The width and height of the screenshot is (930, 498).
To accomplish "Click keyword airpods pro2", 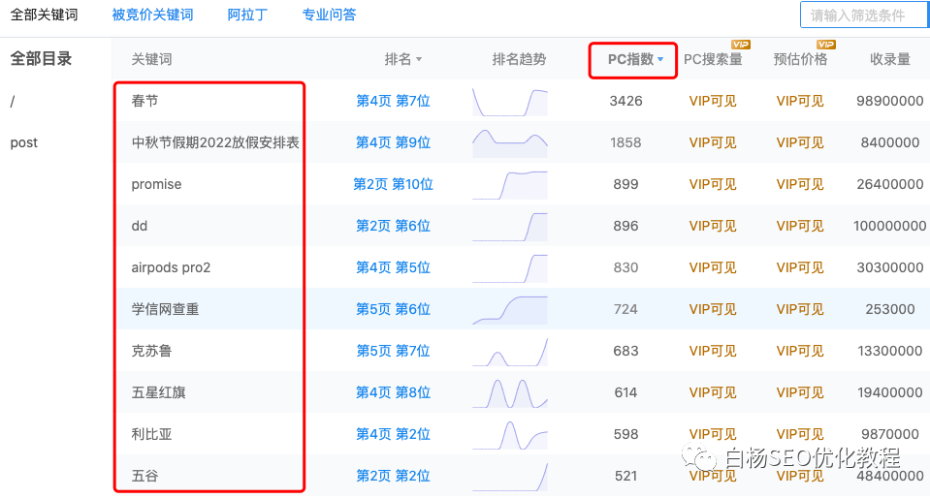I will tap(171, 268).
